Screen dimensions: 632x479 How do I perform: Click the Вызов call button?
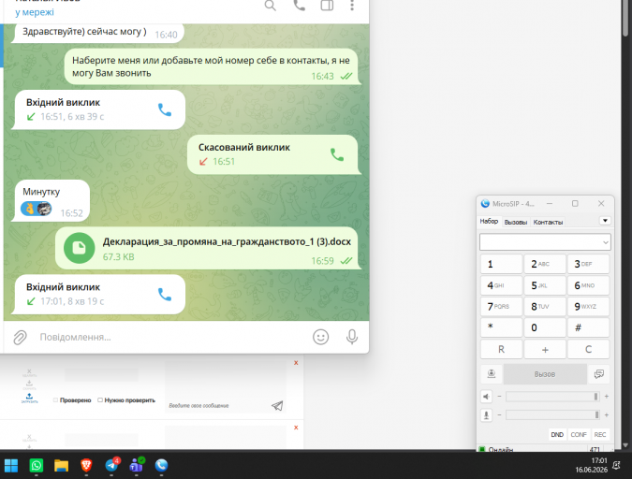point(545,374)
